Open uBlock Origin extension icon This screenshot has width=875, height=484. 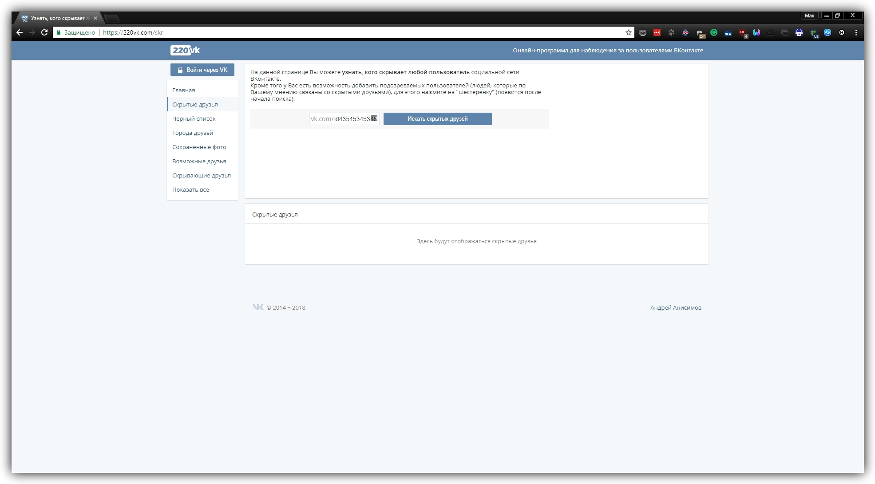point(742,32)
